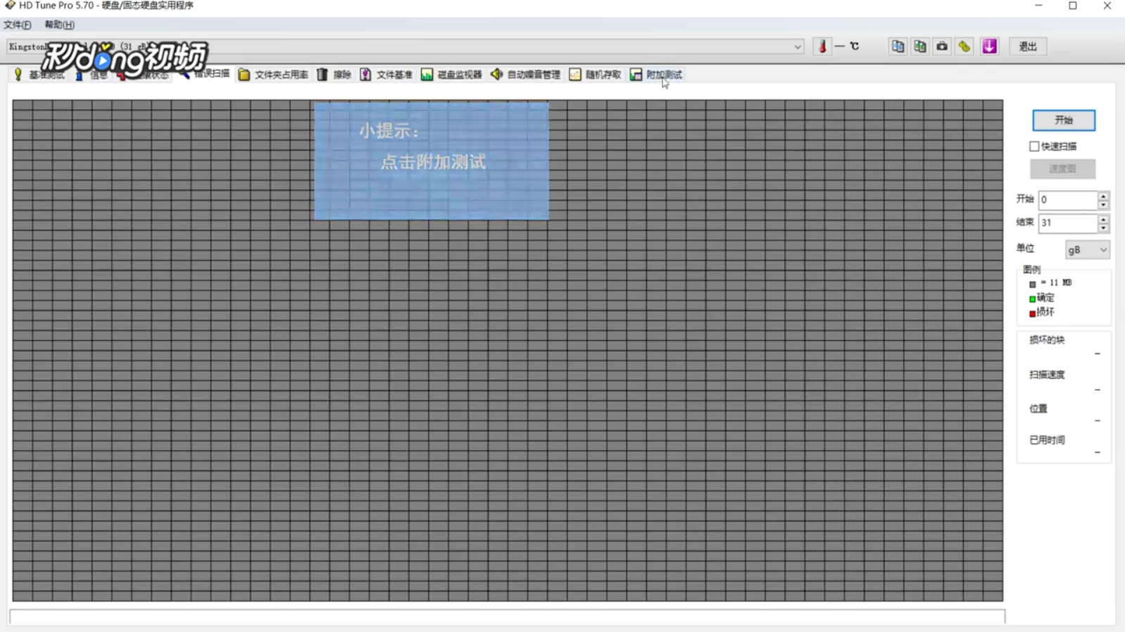1125x632 pixels.
Task: Click the 已用时间 label
Action: 1047,440
